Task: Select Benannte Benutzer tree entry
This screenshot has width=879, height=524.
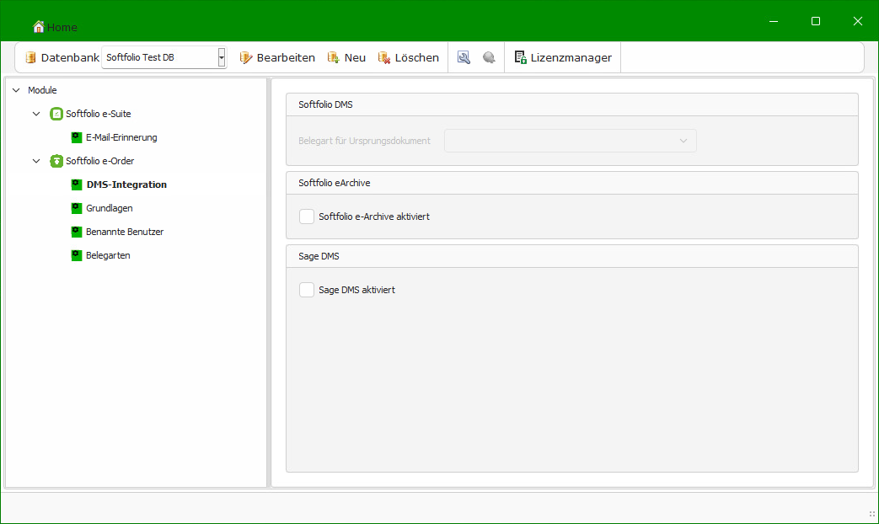Action: coord(125,232)
